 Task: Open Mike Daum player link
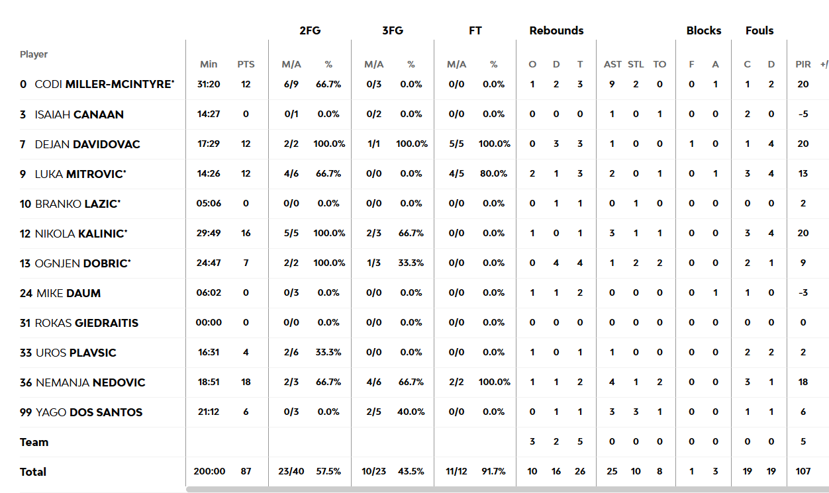[x=68, y=293]
